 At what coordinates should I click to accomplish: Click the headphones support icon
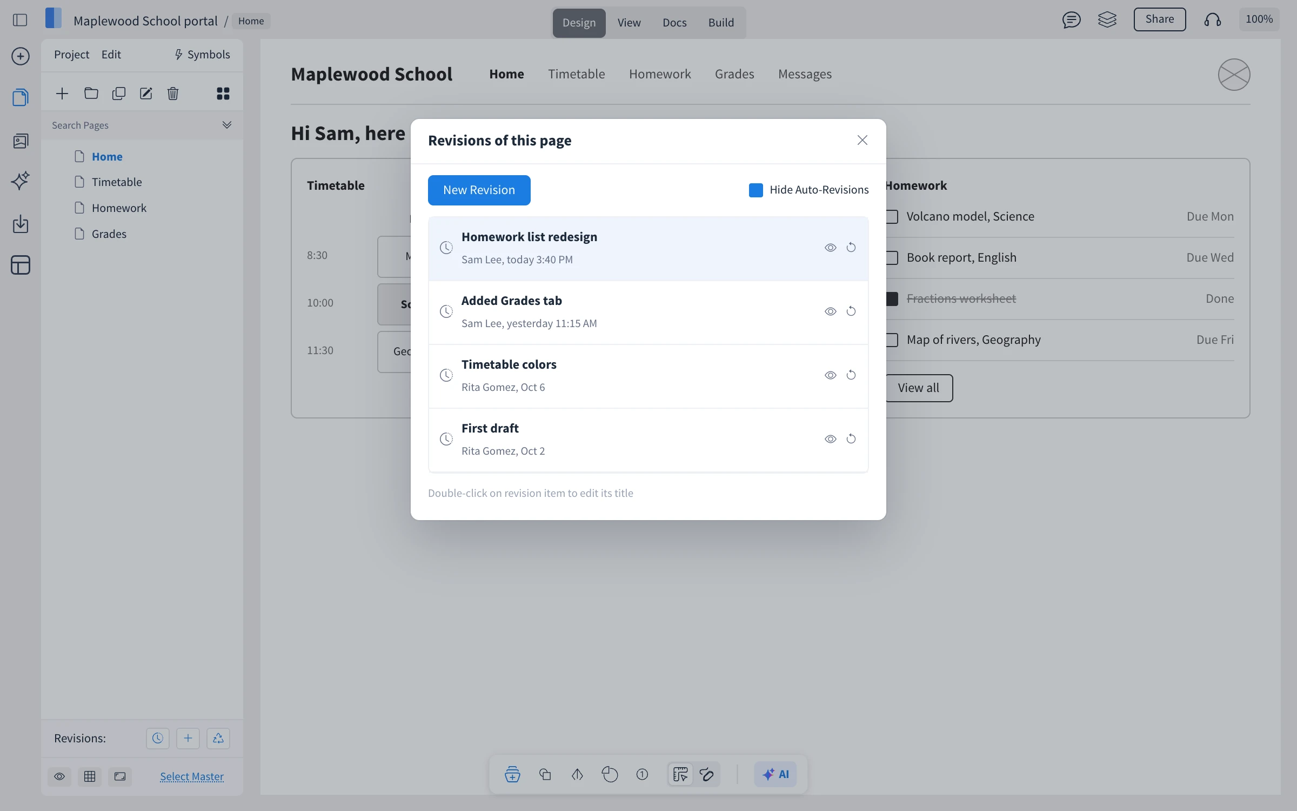coord(1213,20)
